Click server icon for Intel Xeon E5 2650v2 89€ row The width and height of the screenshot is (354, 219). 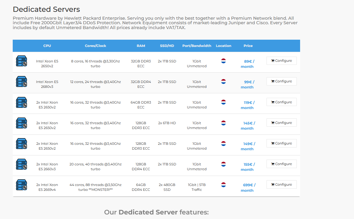coord(22,61)
